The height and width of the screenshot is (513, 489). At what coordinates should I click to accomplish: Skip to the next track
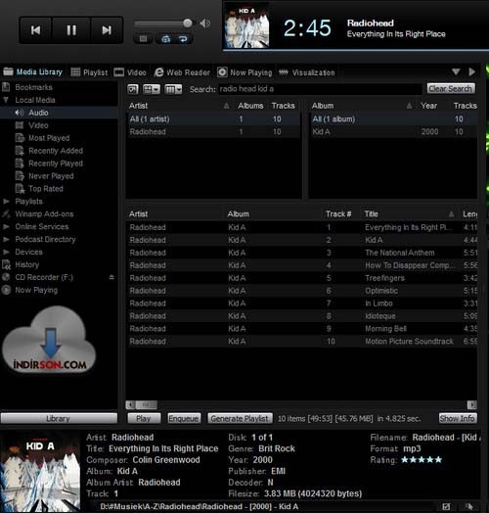click(x=107, y=30)
